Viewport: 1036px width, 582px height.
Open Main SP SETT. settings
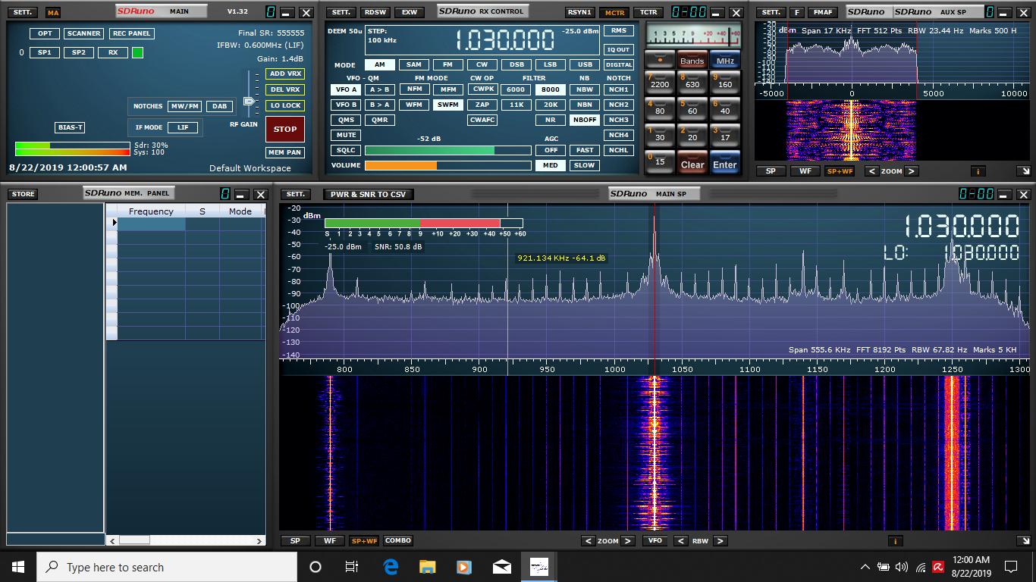[296, 194]
